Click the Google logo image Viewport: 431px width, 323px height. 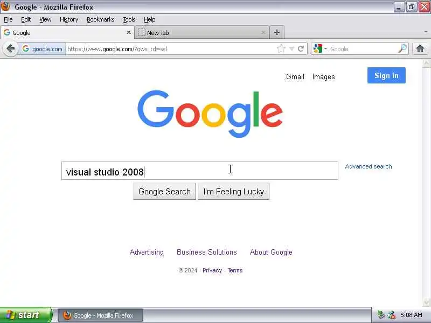[210, 114]
